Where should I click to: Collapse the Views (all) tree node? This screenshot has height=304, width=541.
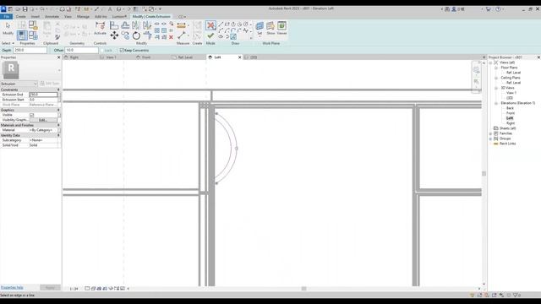click(490, 62)
